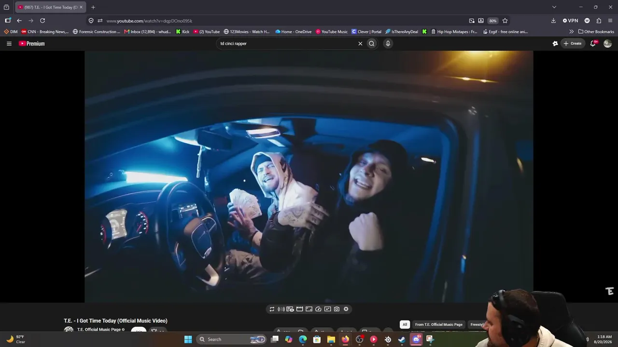Open the weather widget showing 92°F Clear
This screenshot has height=347, width=618.
coord(15,339)
